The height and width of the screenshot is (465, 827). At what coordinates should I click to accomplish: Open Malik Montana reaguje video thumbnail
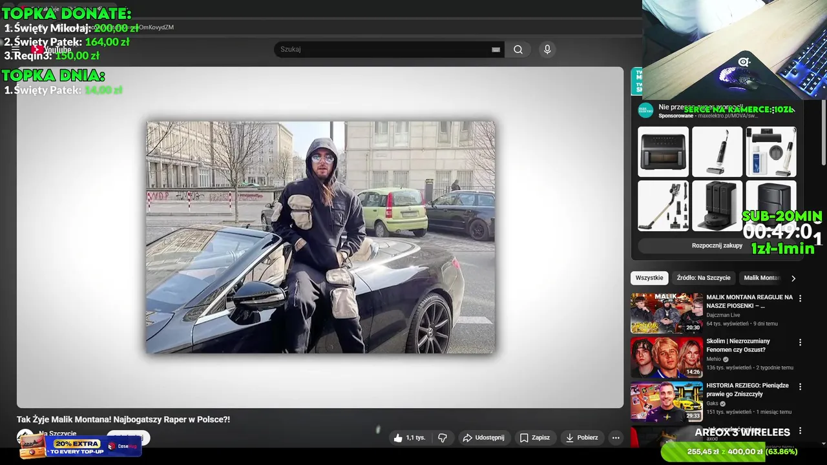667,313
